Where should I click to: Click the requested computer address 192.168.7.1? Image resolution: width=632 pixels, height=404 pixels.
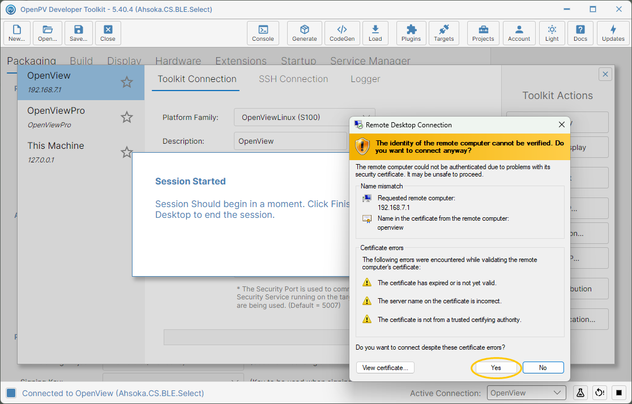pos(394,208)
